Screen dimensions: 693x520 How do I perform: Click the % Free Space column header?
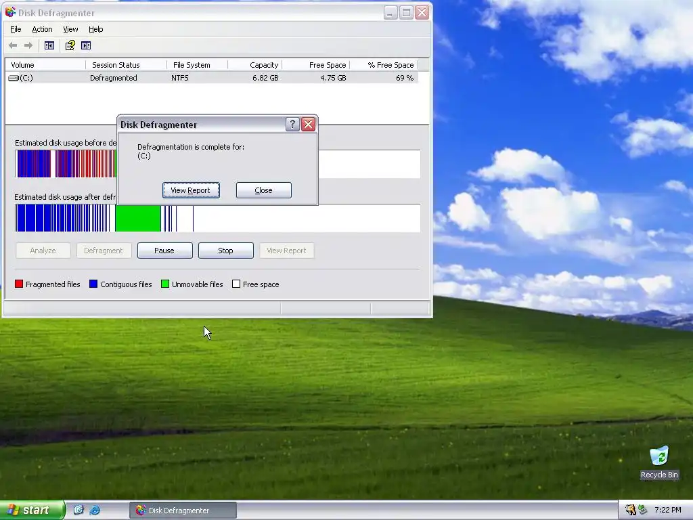click(384, 65)
